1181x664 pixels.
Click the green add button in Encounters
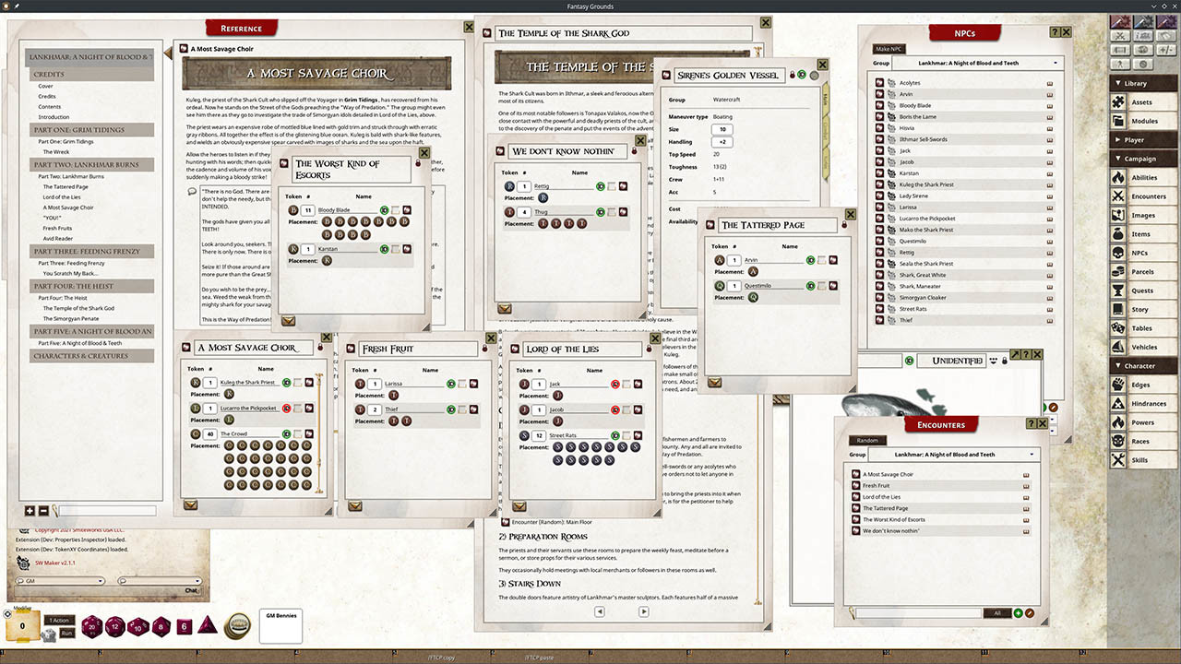coord(1018,613)
